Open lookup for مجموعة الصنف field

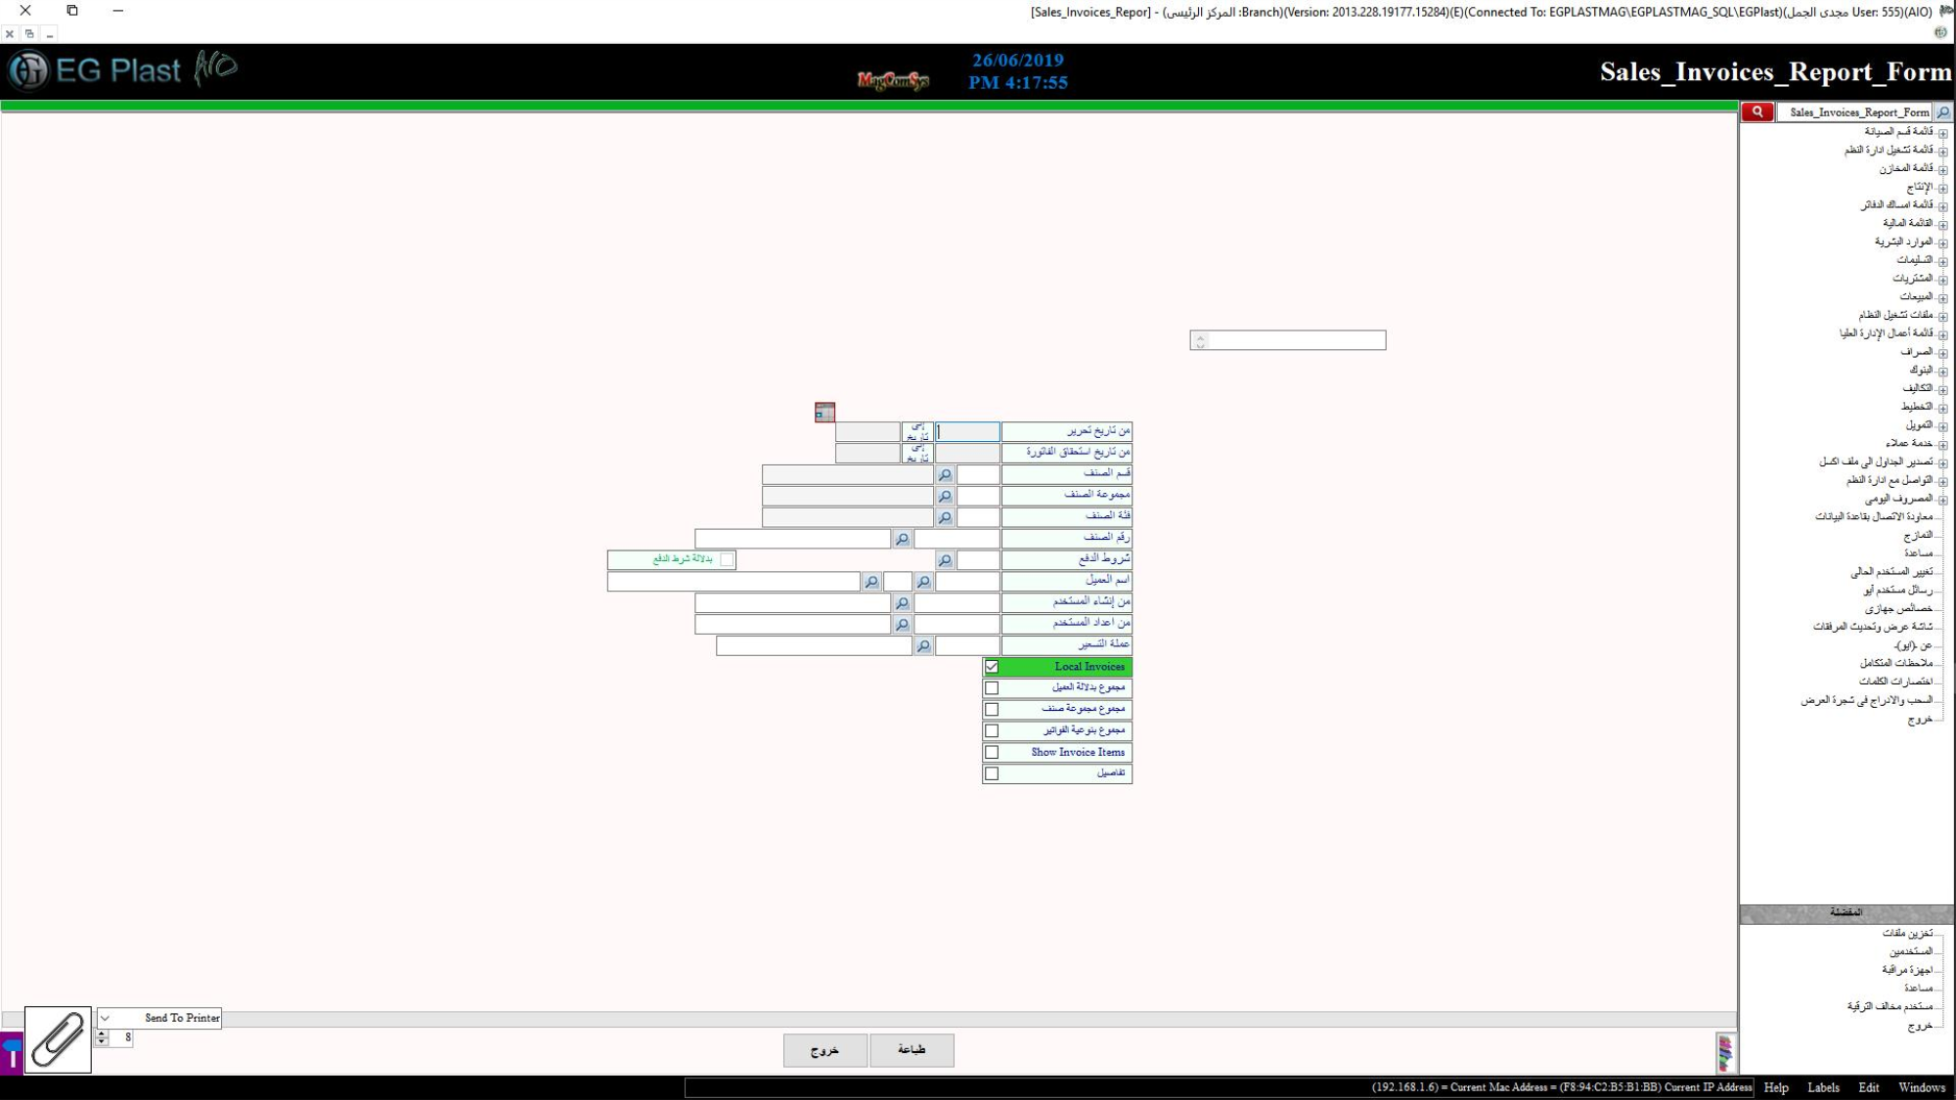tap(945, 497)
